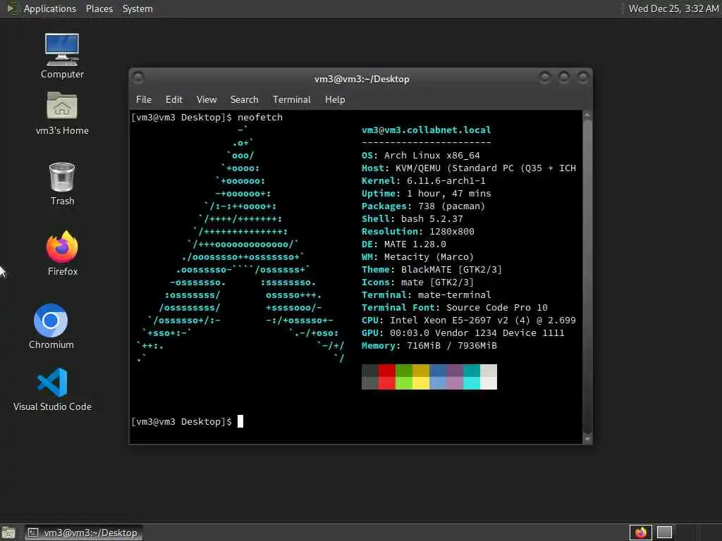
Task: Open the Computer desktop icon
Action: pyautogui.click(x=62, y=56)
